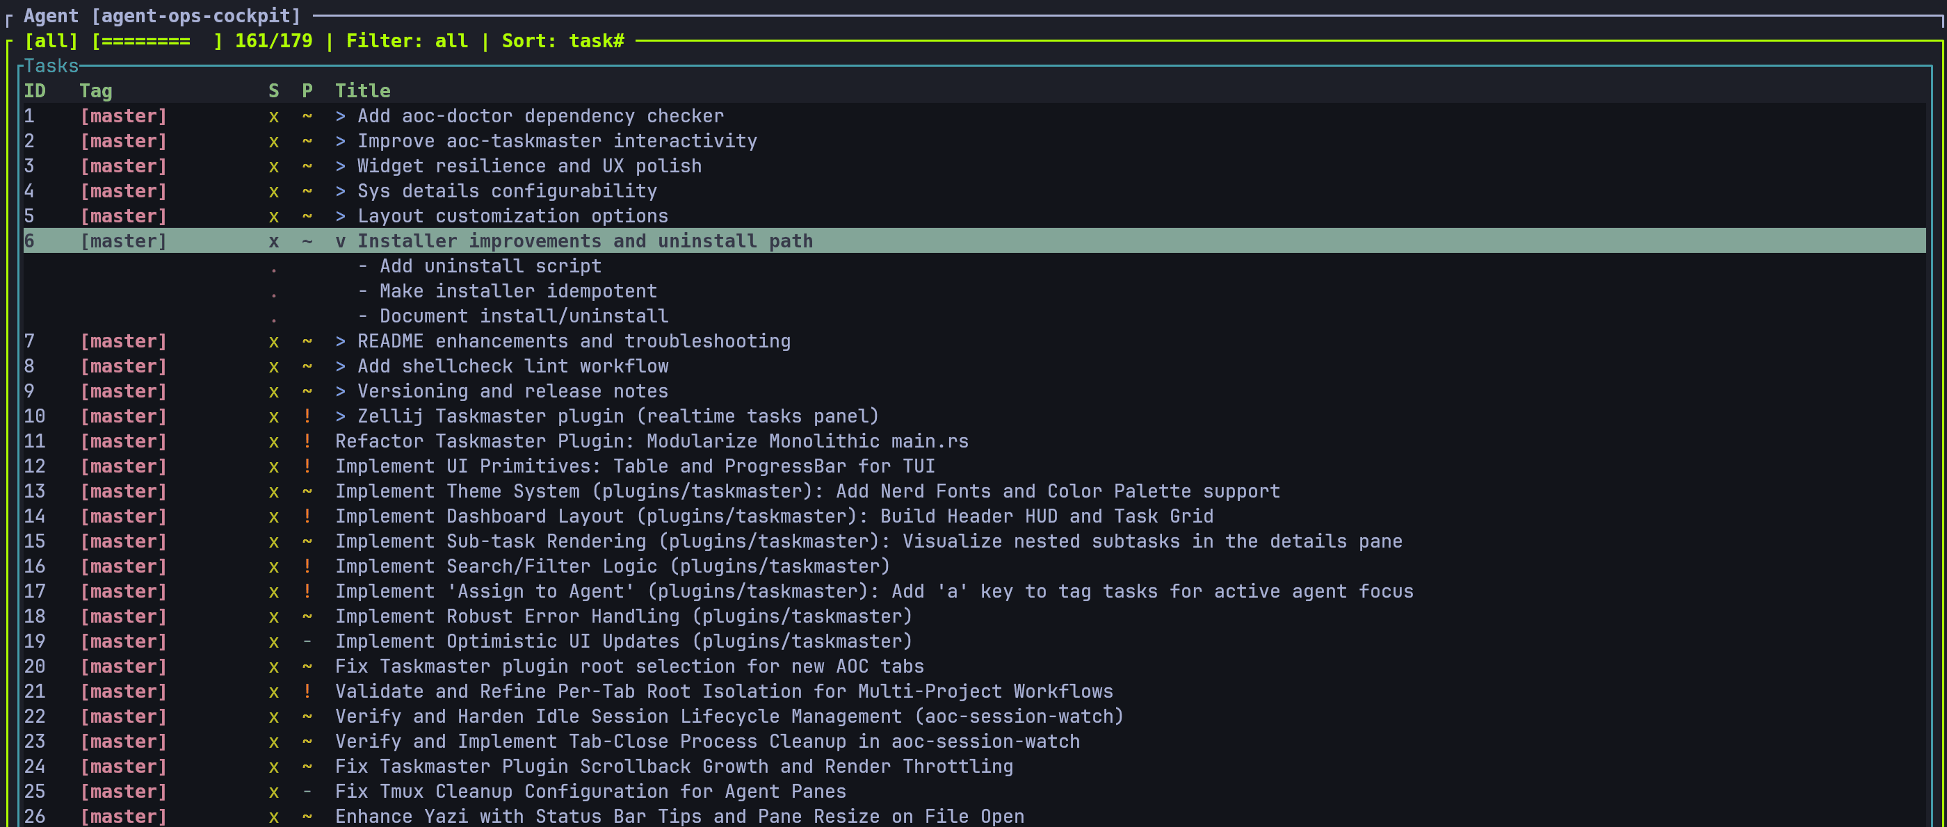The width and height of the screenshot is (1947, 827).
Task: Expand task 2 Improve aoc-taskmaster interactivity
Action: click(340, 141)
